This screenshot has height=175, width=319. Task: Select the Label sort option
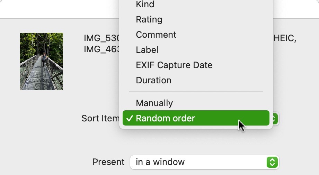(147, 50)
